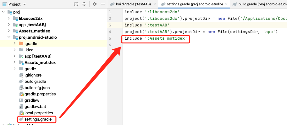The image size is (287, 125).
Task: Switch to build.gradle (:testAAB) tab
Action: [x=133, y=4]
